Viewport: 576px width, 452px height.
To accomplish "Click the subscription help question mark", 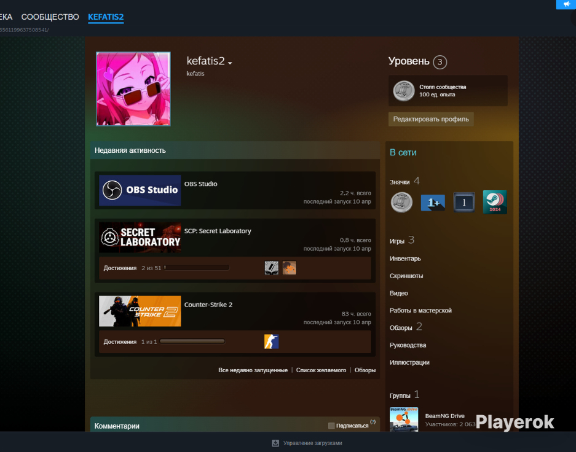I will (373, 422).
